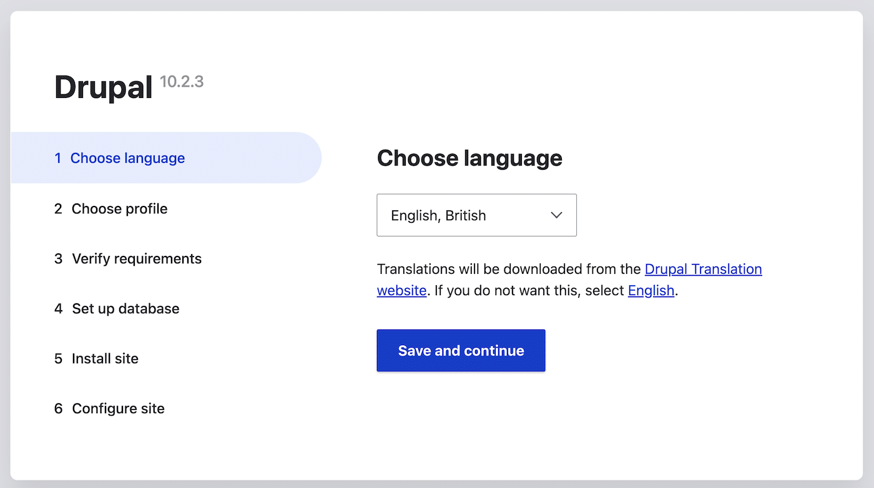Select the Install site step
Screen dimensions: 874x488
pos(104,358)
